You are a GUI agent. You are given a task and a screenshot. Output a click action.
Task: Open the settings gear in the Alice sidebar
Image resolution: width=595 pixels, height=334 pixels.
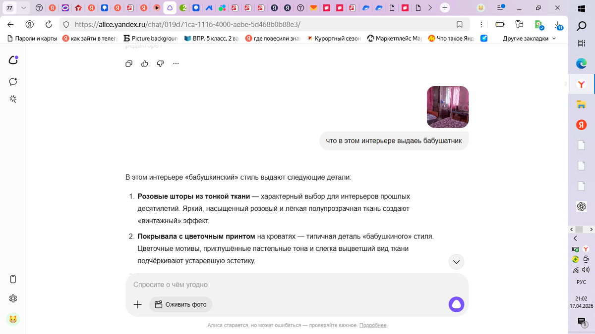[13, 298]
